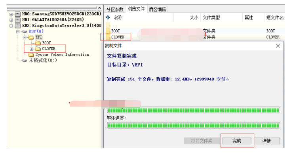291x153 pixels.
Task: Click the EFI folder icon in the tree
Action: pos(31,37)
